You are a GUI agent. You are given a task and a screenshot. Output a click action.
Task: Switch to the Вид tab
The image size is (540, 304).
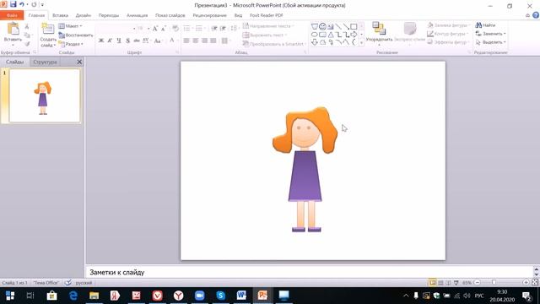[x=238, y=15]
